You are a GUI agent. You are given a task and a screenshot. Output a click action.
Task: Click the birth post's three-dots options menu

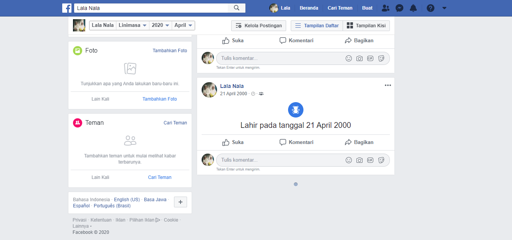pyautogui.click(x=388, y=85)
